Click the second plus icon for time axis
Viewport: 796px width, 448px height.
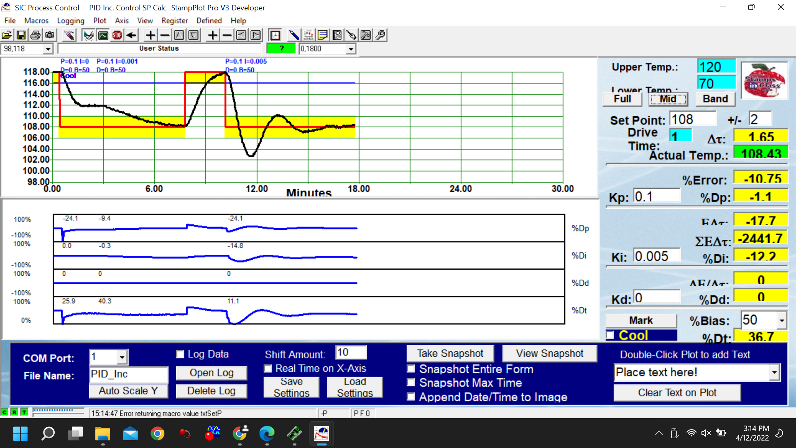tap(213, 35)
